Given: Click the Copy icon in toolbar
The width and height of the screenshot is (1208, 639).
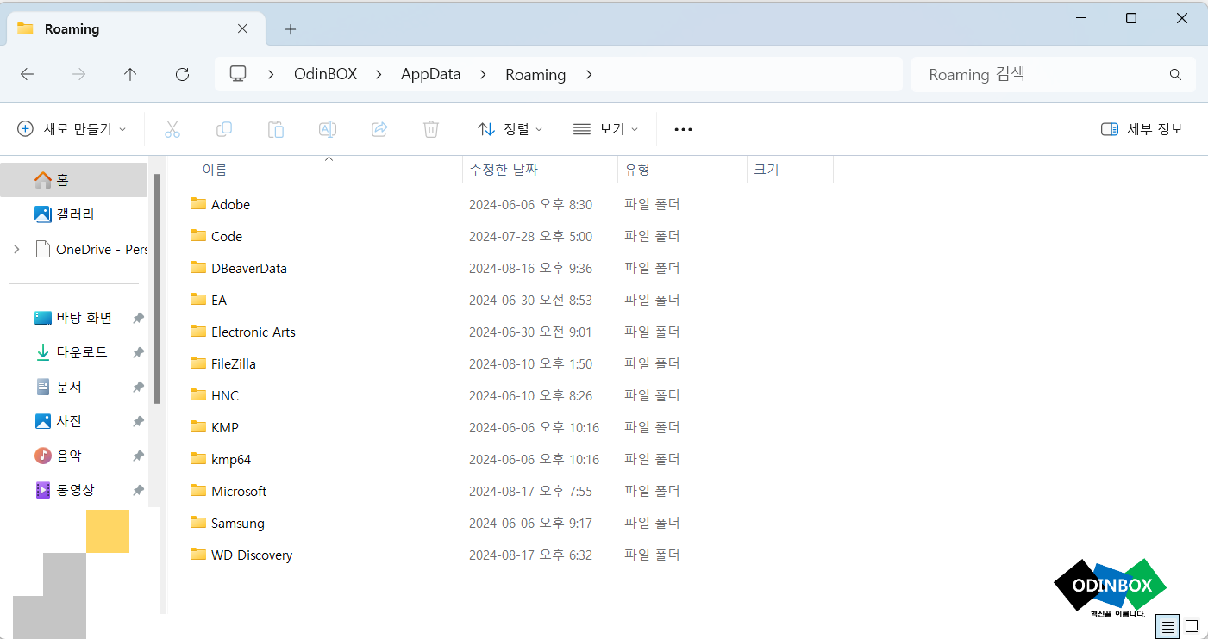Looking at the screenshot, I should [x=224, y=129].
